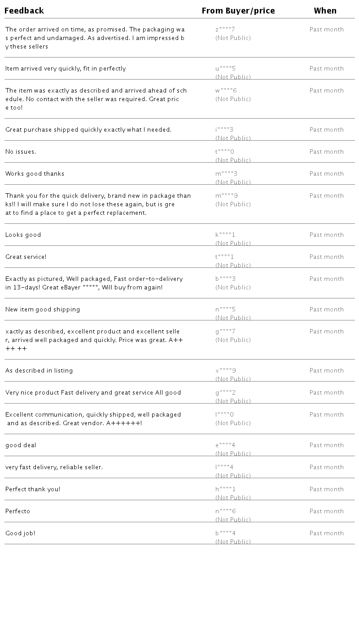Viewport: 359px width, 640px height.
Task: Click the When column header
Action: coord(325,11)
